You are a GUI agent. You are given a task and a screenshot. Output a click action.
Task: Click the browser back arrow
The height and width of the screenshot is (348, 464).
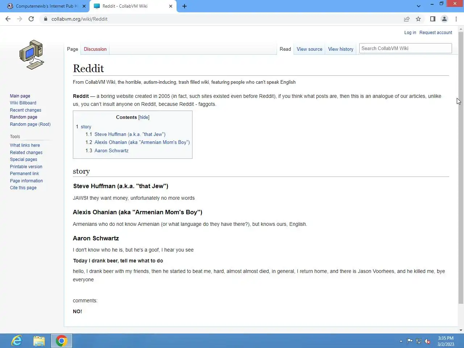pos(8,19)
